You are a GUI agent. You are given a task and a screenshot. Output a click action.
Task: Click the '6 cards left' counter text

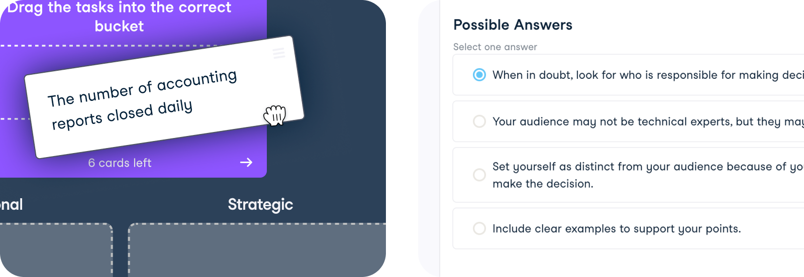pyautogui.click(x=120, y=163)
